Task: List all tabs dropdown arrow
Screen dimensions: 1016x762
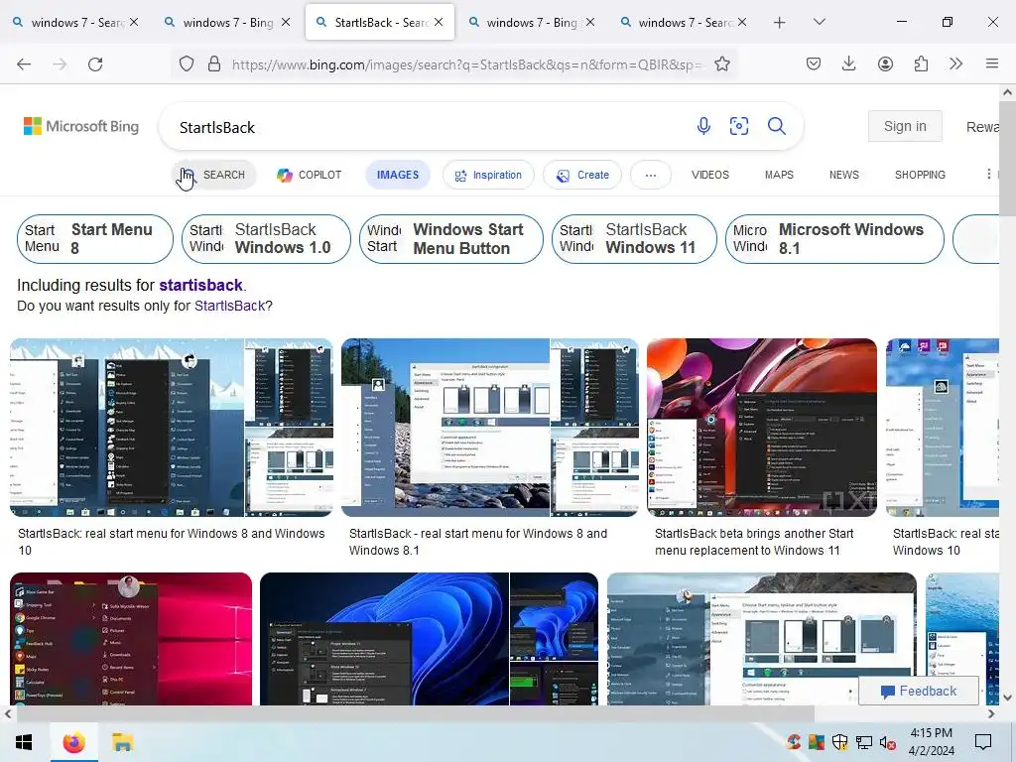Action: click(819, 22)
